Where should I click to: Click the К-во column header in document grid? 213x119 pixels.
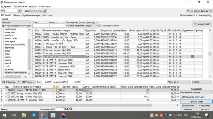click(58, 87)
